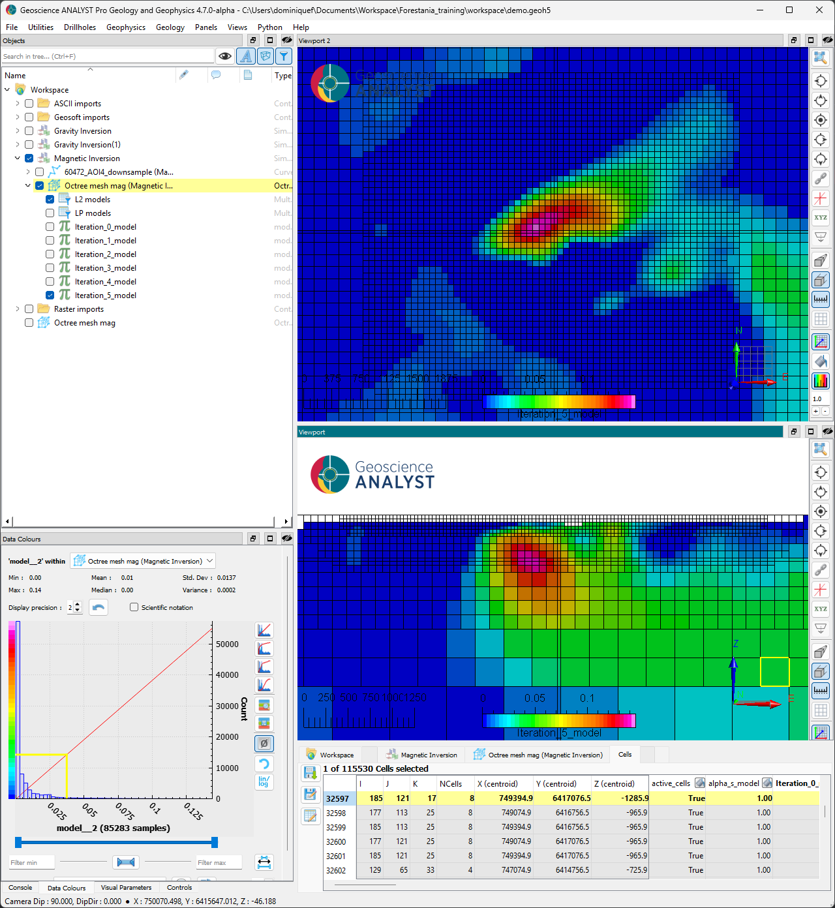The width and height of the screenshot is (835, 908).
Task: Switch to the Visual Parameters tab
Action: (126, 888)
